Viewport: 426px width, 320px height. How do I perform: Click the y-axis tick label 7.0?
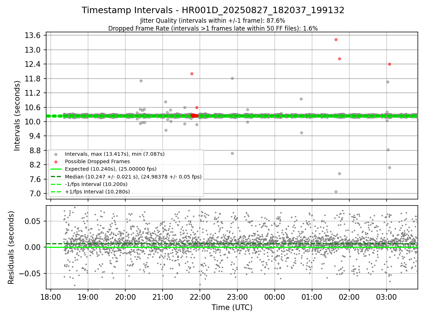point(35,193)
